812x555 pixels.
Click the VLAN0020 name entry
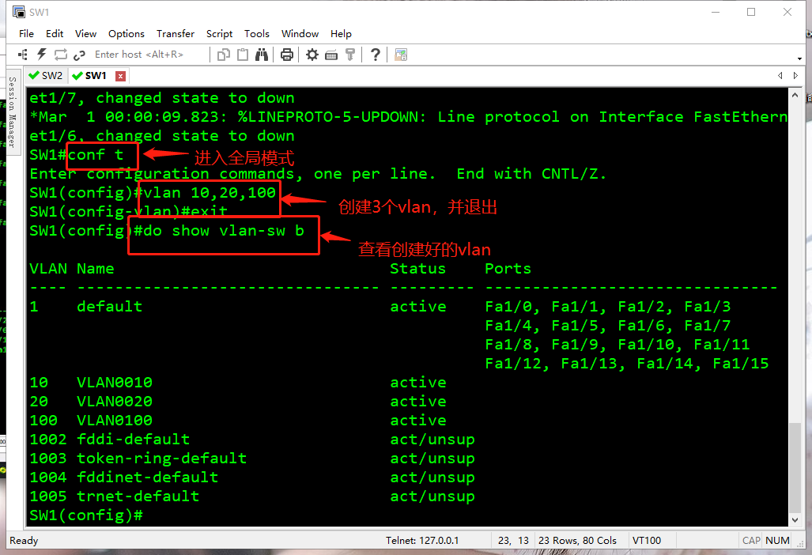tap(115, 402)
